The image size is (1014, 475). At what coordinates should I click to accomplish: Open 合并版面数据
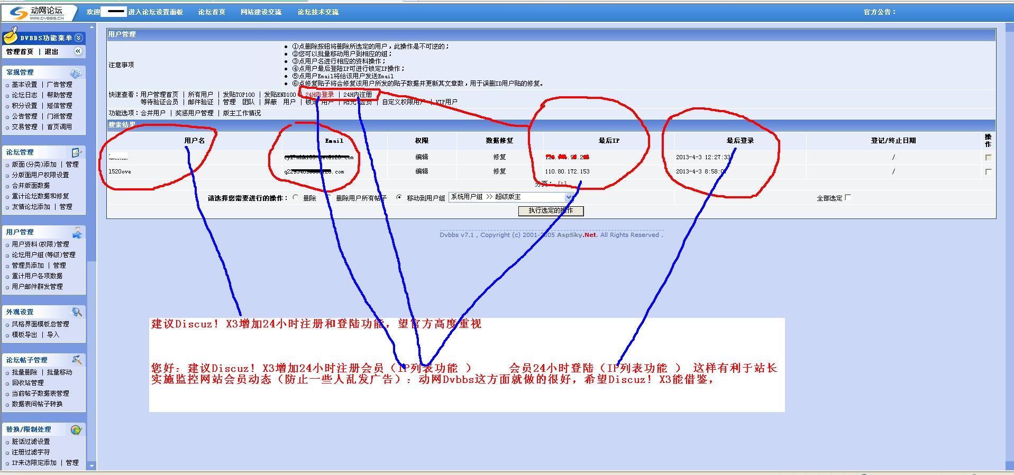[31, 186]
